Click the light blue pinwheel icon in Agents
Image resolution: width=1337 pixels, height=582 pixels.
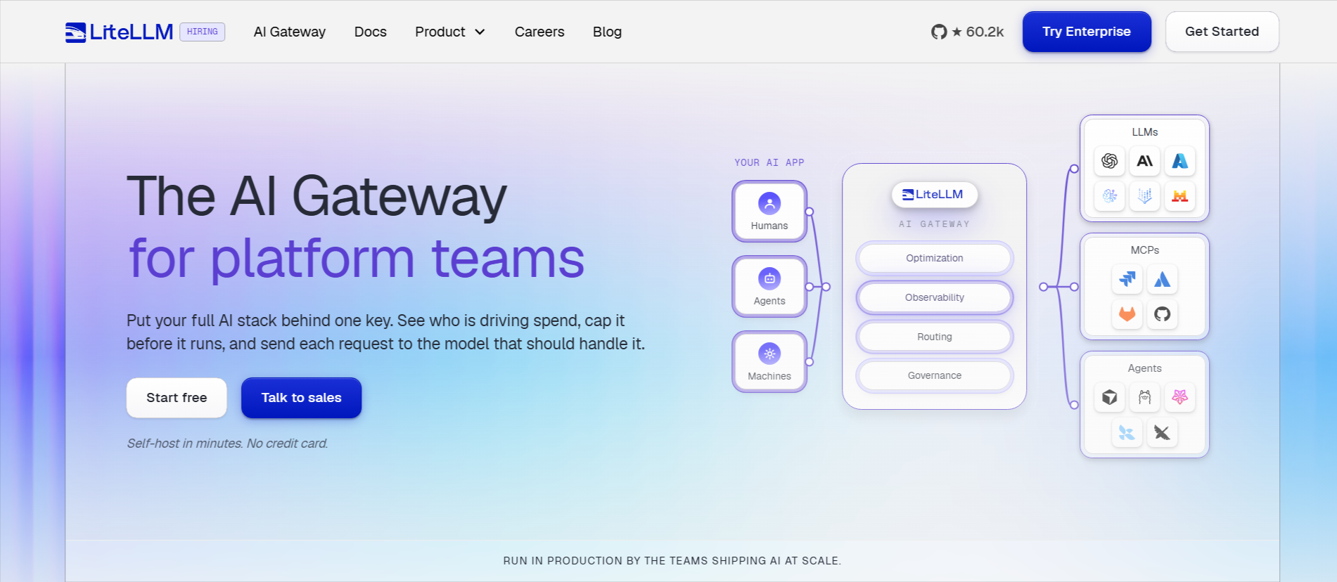(x=1127, y=432)
